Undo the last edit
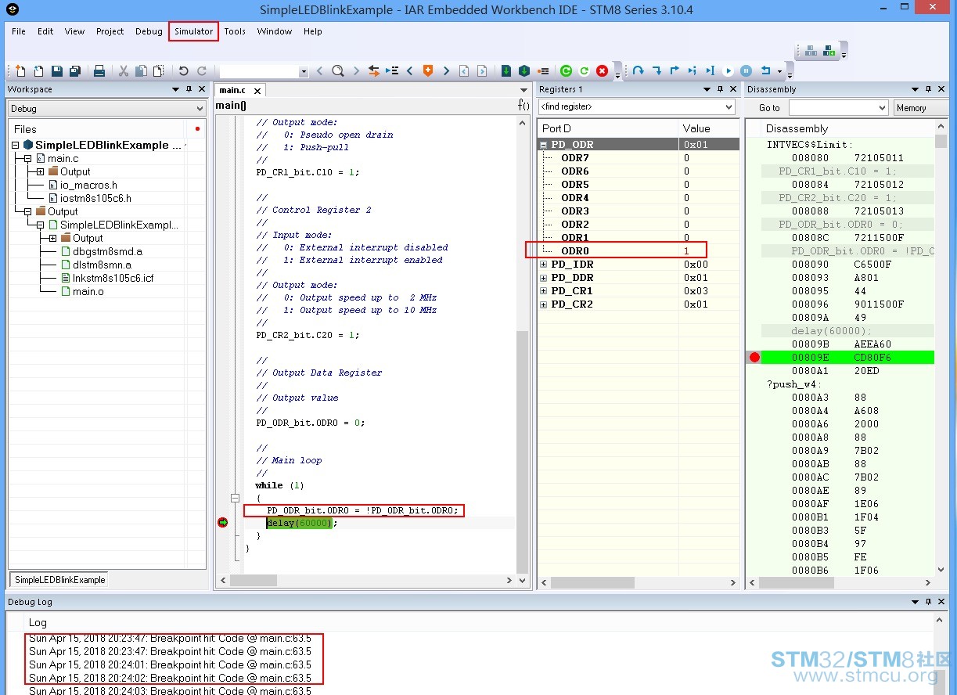This screenshot has height=695, width=957. (183, 71)
